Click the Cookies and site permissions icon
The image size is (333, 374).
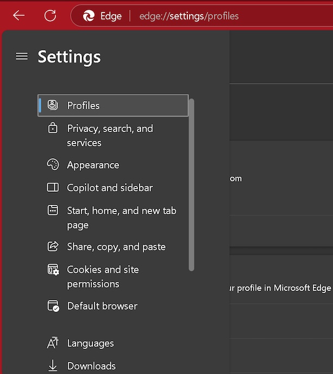(53, 270)
